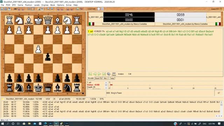The image size is (224, 126).
Task: Open the Engines menu
Action: 45,5
